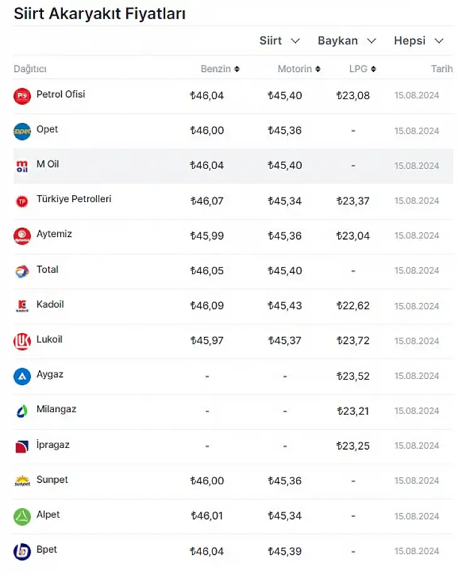Click the Lukoil logo icon
Image resolution: width=458 pixels, height=574 pixels.
point(22,341)
